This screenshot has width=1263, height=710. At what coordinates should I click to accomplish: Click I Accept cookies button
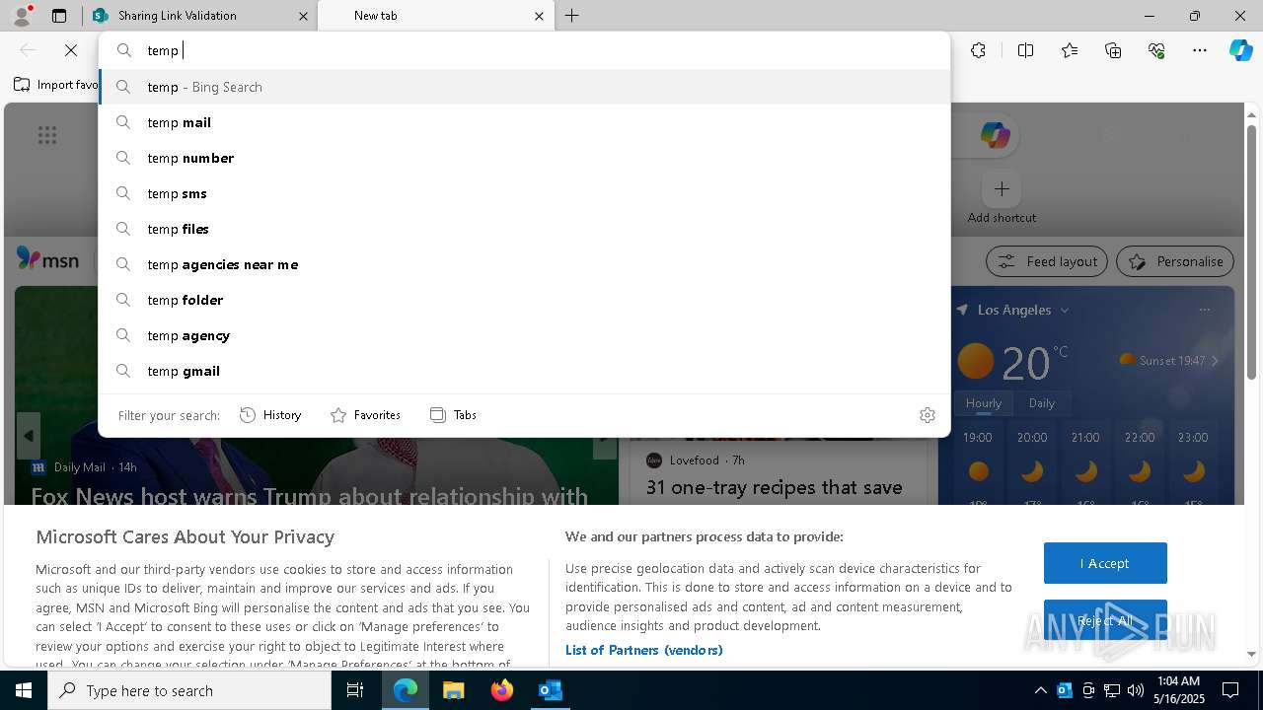click(x=1105, y=563)
